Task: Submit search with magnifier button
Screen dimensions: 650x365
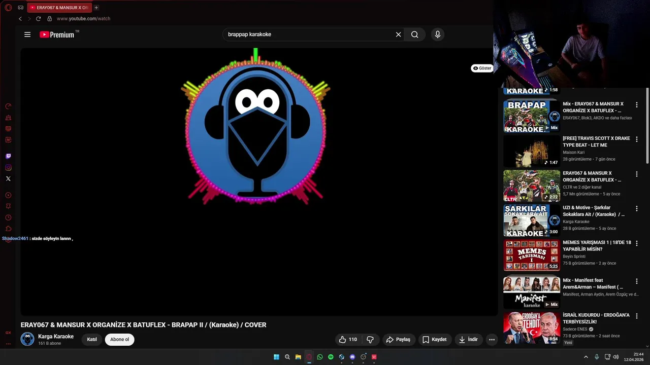Action: click(415, 34)
